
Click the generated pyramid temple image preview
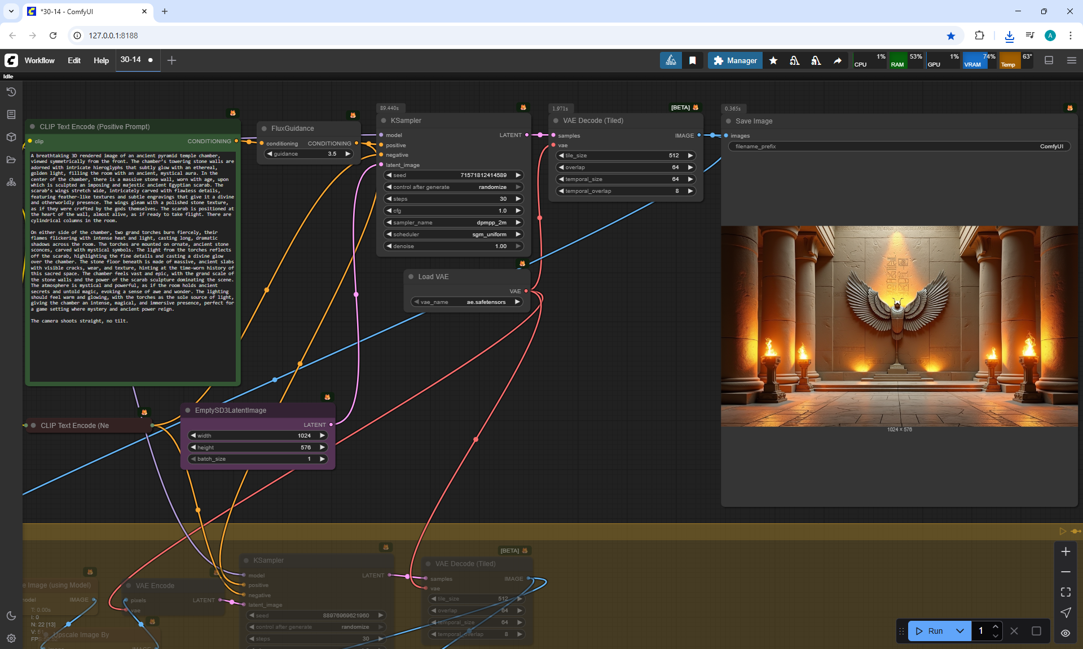899,326
